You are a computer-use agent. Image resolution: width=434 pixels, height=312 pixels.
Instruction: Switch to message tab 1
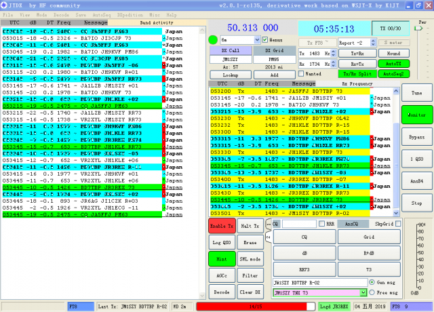coord(269,224)
